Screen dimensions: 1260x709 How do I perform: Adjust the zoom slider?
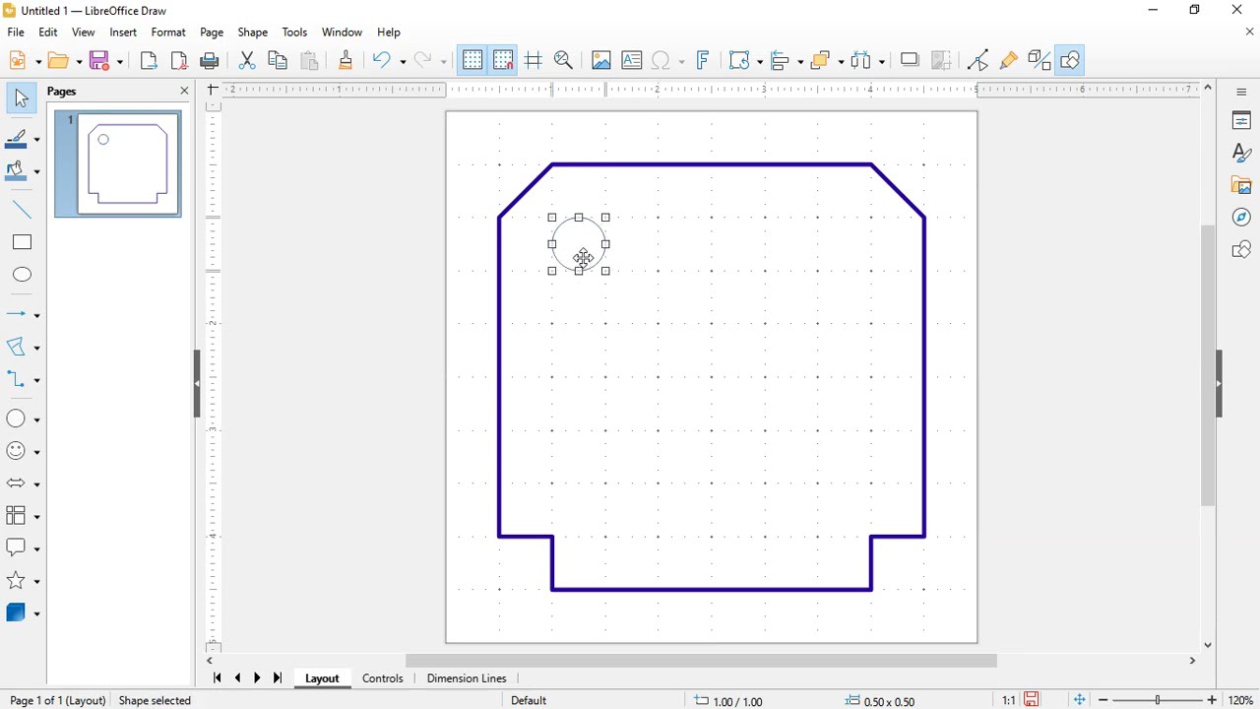1158,700
